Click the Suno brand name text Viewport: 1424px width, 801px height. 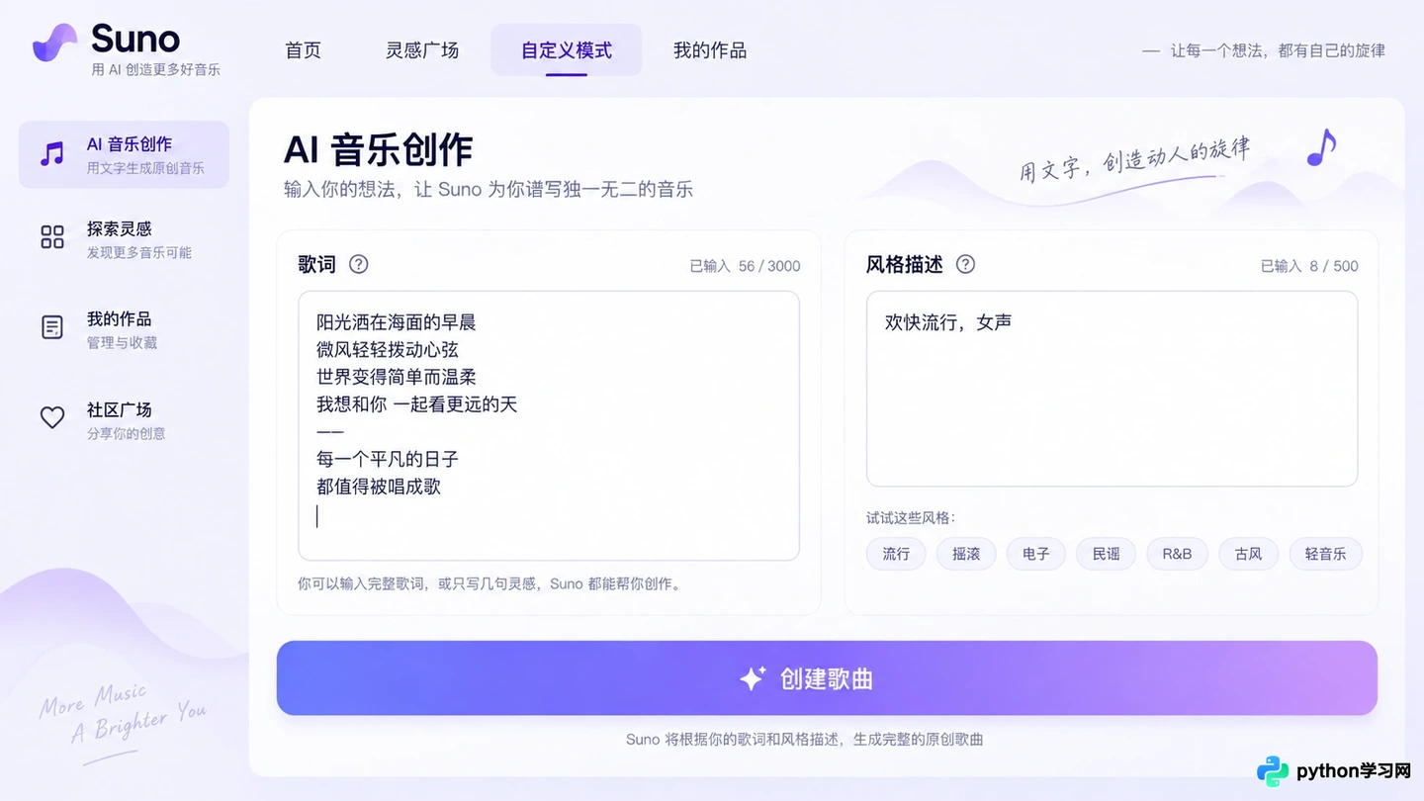coord(135,40)
